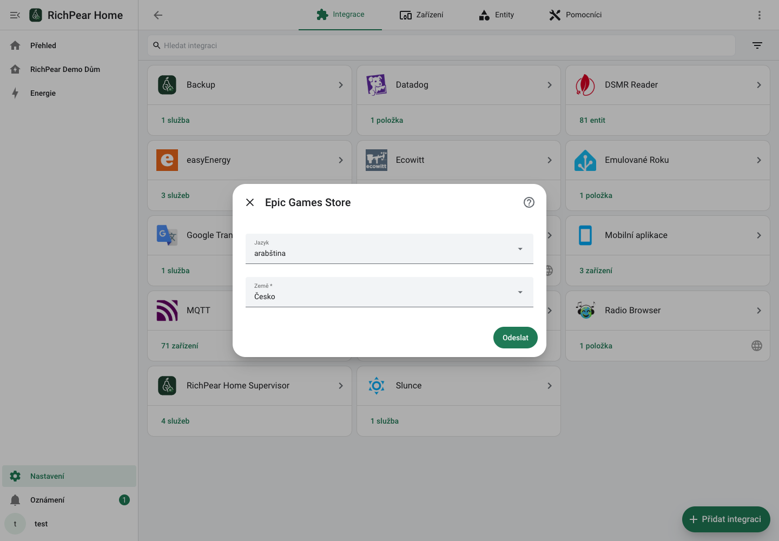Expand the easyEnergy chevron
Image resolution: width=779 pixels, height=541 pixels.
(341, 160)
